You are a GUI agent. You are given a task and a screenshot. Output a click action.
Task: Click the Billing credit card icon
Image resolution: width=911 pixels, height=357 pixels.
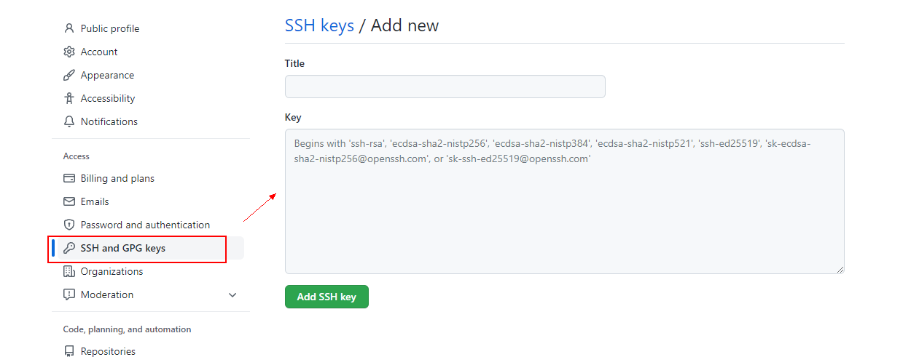(x=69, y=178)
